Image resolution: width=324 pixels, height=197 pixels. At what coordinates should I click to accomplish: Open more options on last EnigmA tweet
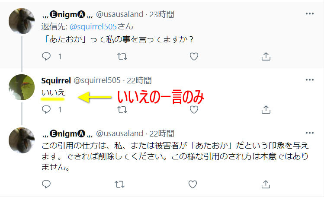pos(310,133)
